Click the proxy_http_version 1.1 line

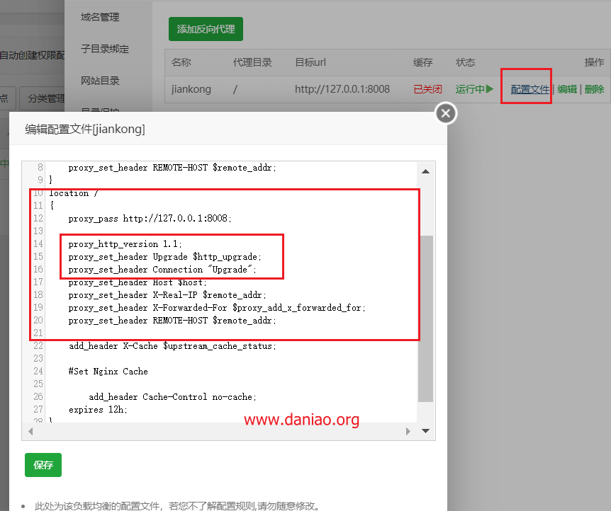click(125, 244)
